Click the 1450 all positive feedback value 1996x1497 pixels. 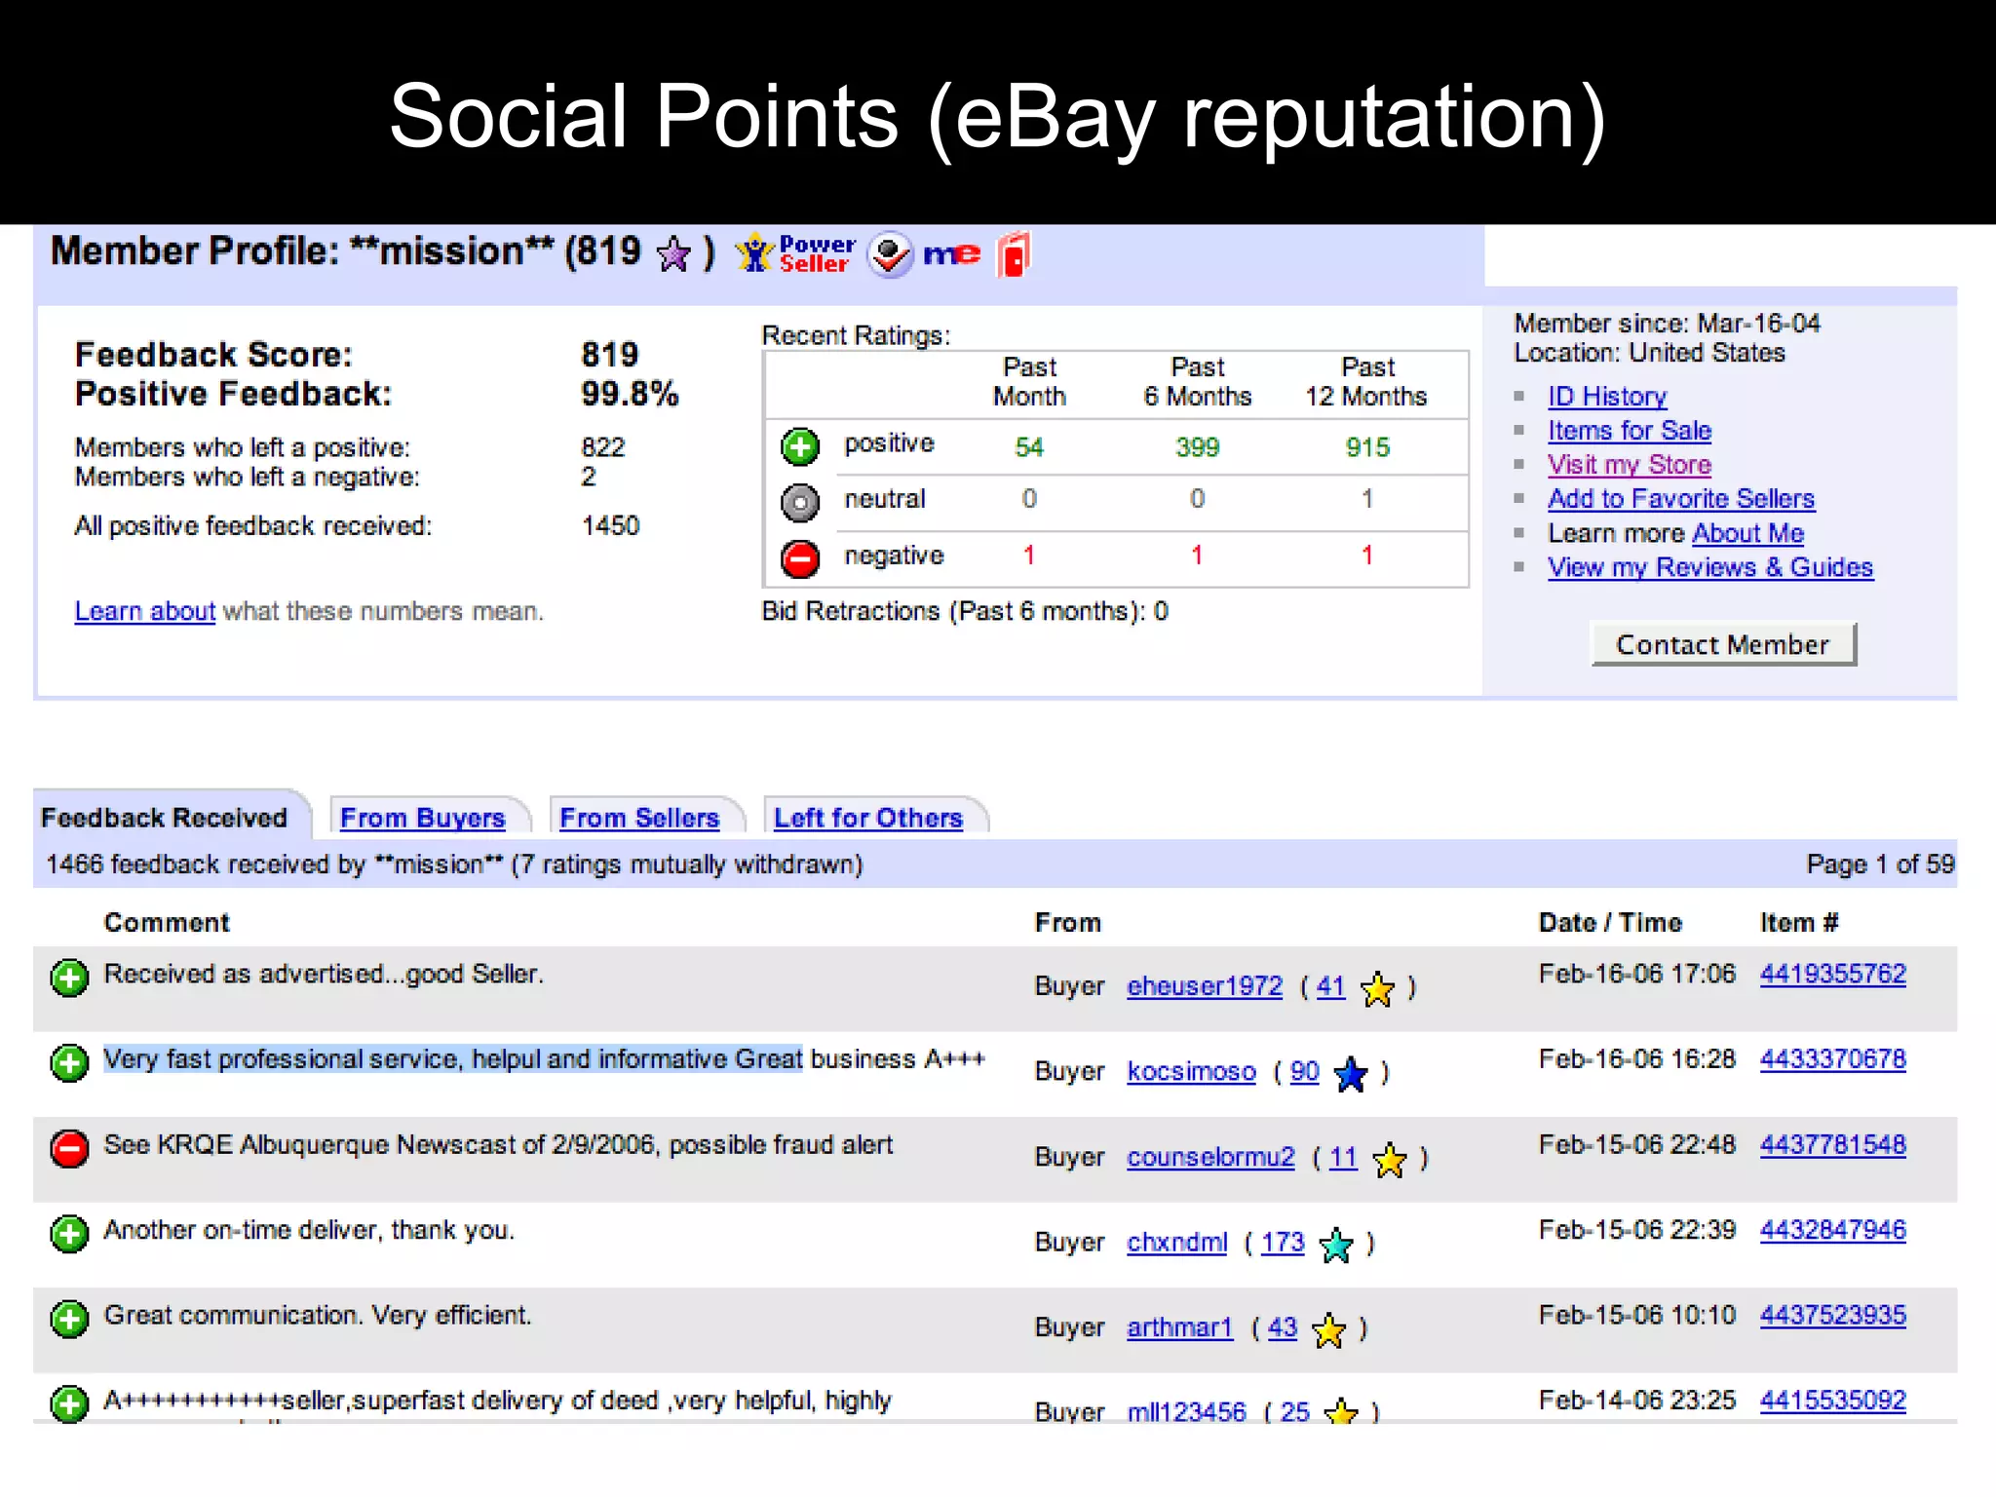click(610, 526)
